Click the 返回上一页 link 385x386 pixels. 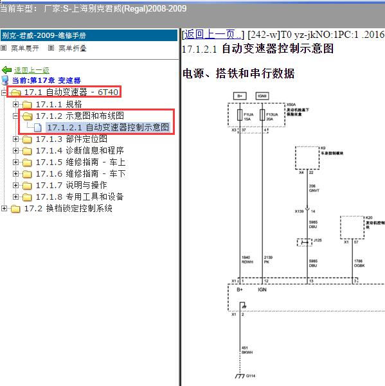(x=213, y=35)
